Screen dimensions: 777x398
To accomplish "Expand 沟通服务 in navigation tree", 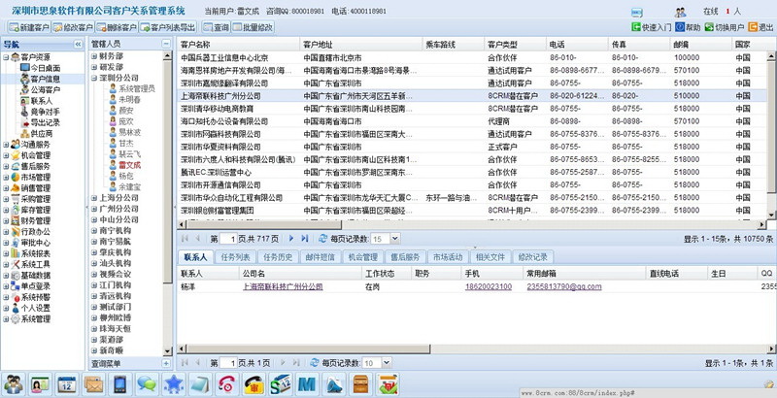I will (6, 145).
